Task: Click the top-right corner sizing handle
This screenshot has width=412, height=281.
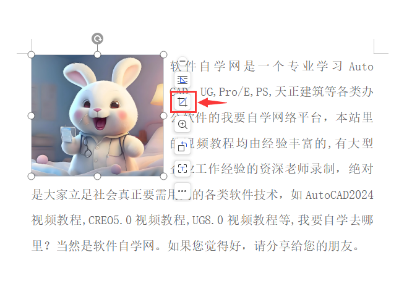Action: tap(163, 54)
